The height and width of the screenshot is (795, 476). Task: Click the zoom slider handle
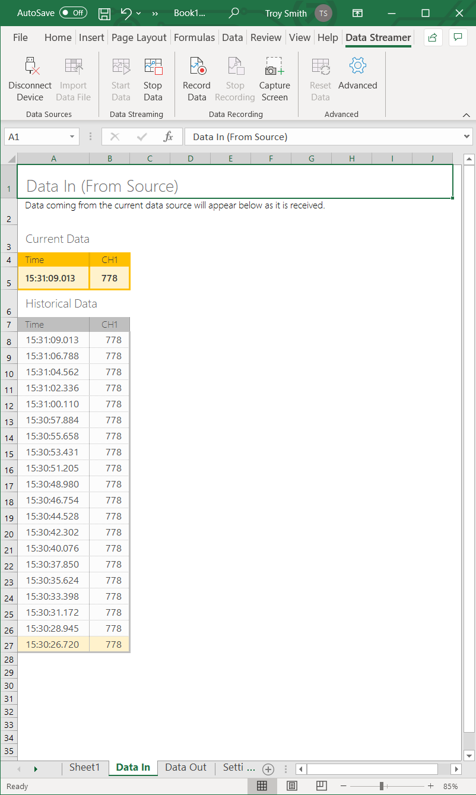pyautogui.click(x=381, y=786)
